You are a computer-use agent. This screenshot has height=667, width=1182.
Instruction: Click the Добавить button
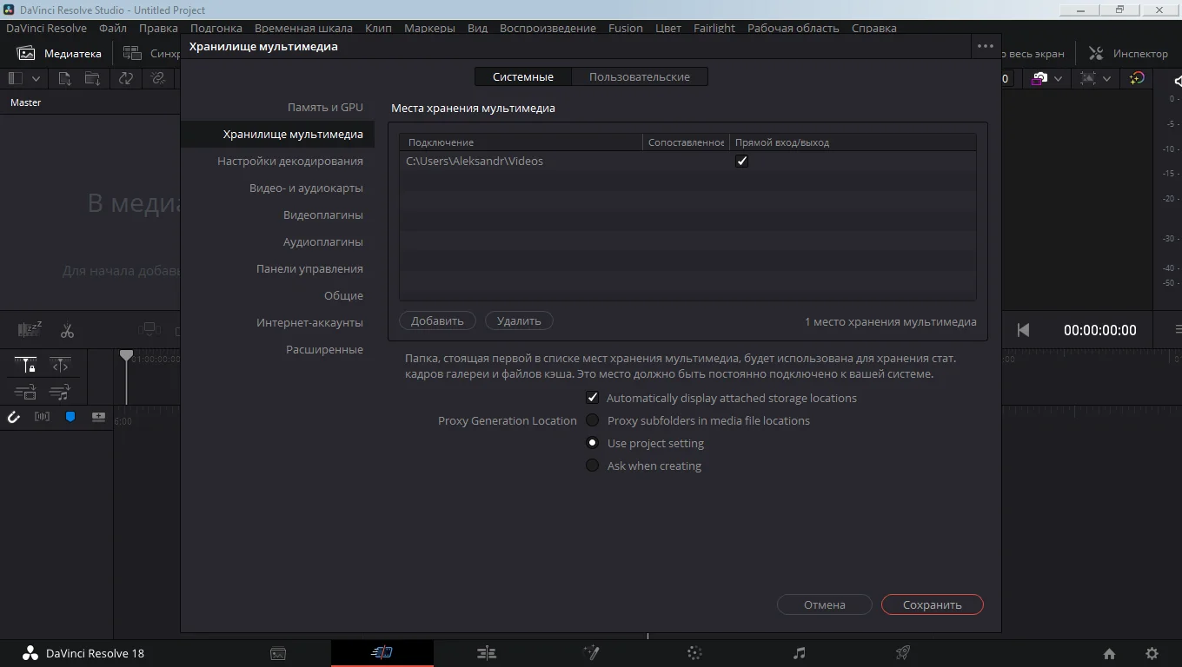point(437,320)
